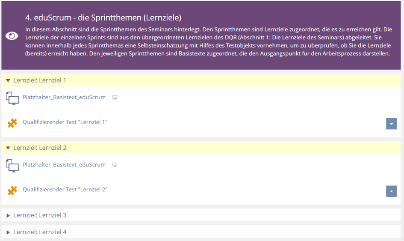The height and width of the screenshot is (241, 404).
Task: Open Qualifizierender Test "Lernziel 2" link
Action: (65, 189)
